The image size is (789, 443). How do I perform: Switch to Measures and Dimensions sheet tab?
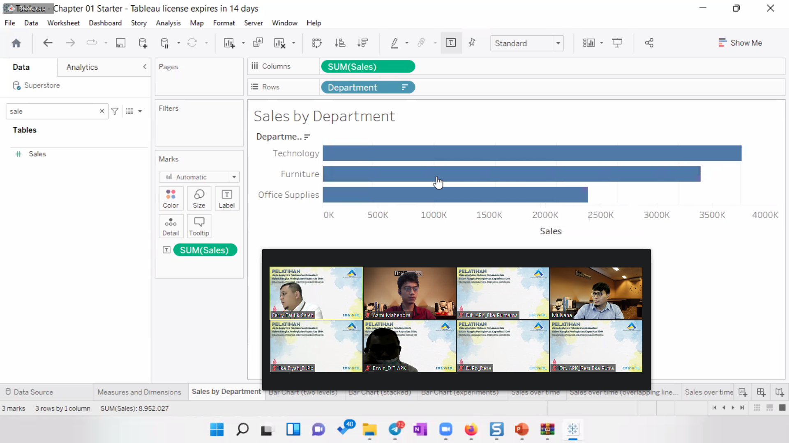tap(139, 392)
